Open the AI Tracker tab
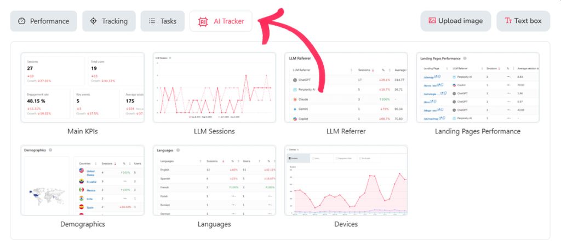The height and width of the screenshot is (250, 561). 221,21
